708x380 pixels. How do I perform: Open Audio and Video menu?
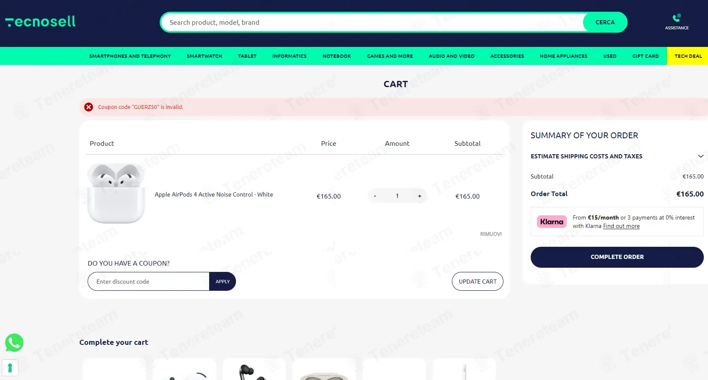(451, 56)
